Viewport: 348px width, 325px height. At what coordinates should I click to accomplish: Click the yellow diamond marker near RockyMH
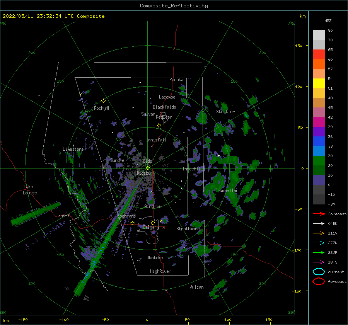click(103, 101)
